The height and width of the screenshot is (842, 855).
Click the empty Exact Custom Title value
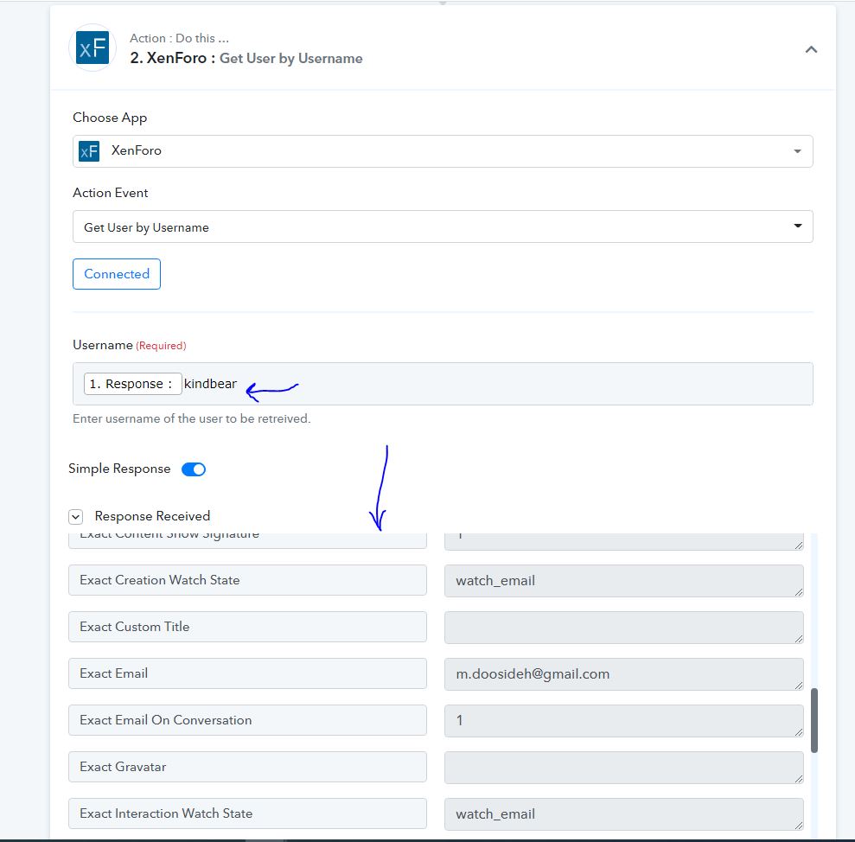(x=624, y=627)
